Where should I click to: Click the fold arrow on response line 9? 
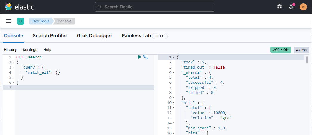tap(173, 97)
